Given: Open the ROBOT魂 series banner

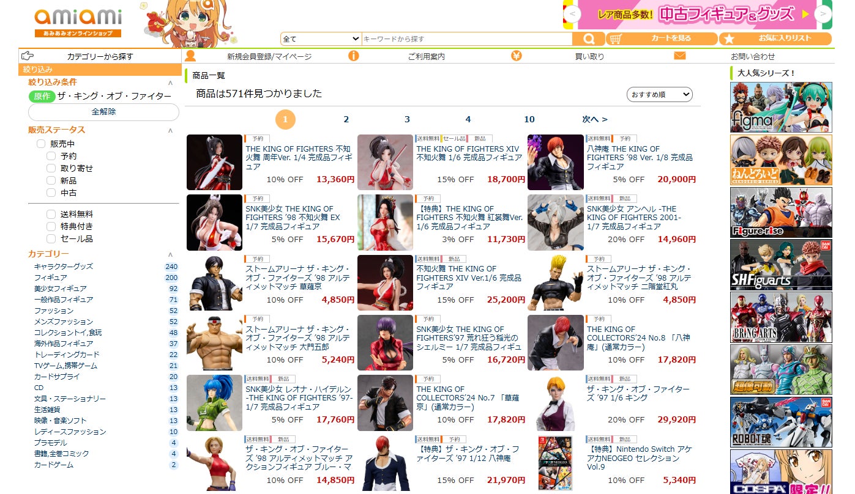Looking at the screenshot, I should click(781, 422).
